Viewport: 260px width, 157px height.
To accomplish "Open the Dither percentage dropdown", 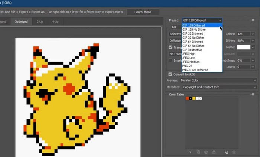I will [x=253, y=40].
